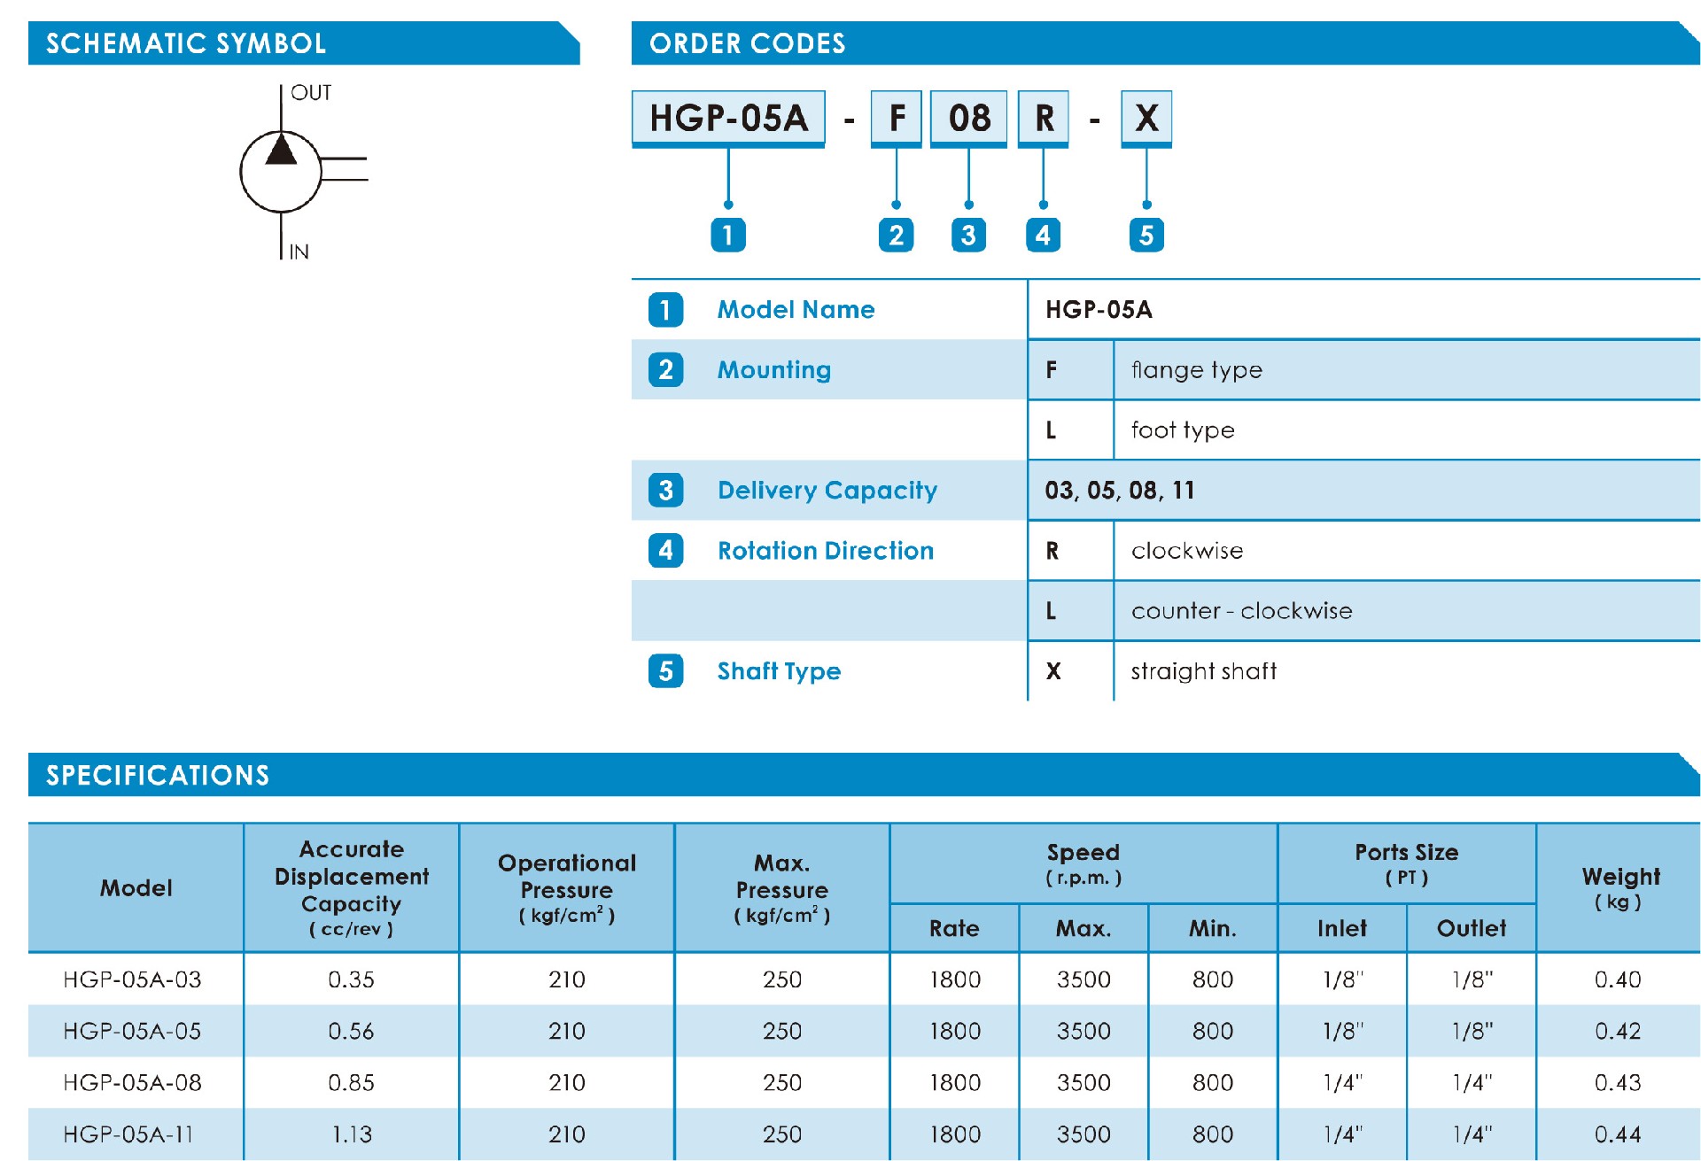This screenshot has height=1161, width=1701.
Task: Click the number 5 badge beside Shaft Type
Action: coord(665,670)
